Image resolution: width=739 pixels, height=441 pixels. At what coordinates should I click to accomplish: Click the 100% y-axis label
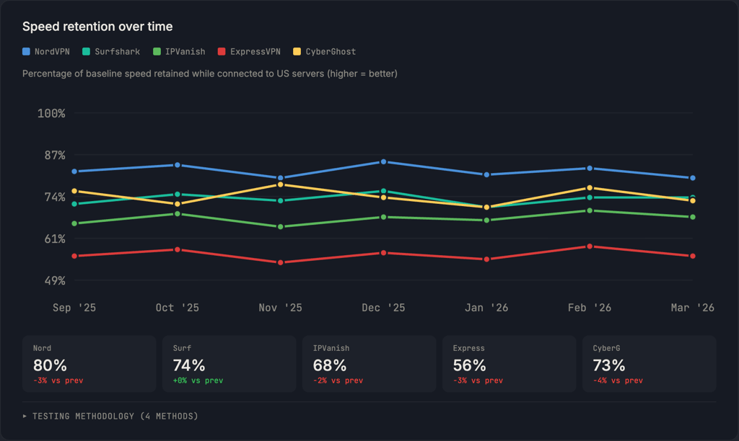tap(51, 113)
